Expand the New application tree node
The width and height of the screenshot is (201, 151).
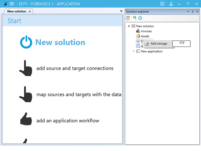coord(134,51)
